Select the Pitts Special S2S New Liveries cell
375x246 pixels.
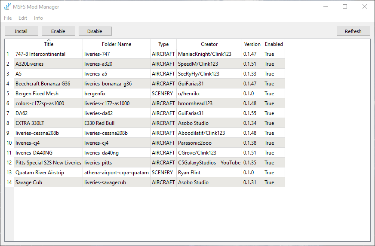[49, 163]
